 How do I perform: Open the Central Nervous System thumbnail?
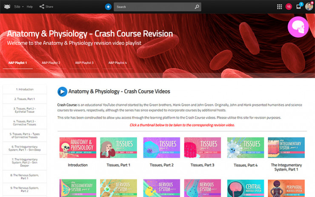[x=244, y=188]
